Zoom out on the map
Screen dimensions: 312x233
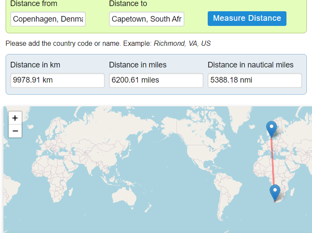[x=15, y=131]
